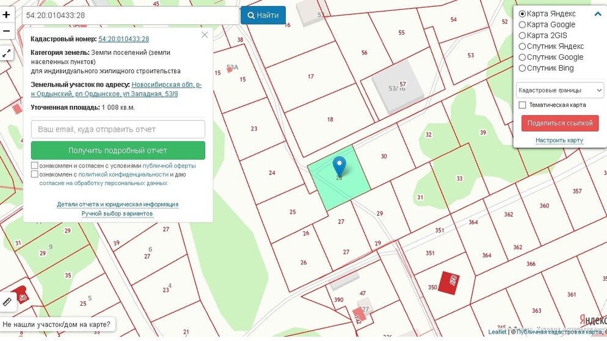Viewport: 607px width, 341px height.
Task: Select Спутник Bing imagery
Action: tap(522, 68)
